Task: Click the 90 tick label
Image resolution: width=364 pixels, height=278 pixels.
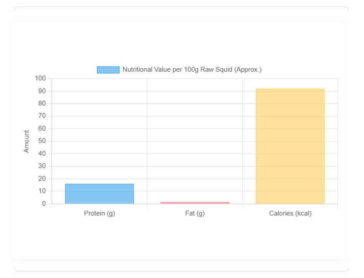Action: (x=42, y=91)
